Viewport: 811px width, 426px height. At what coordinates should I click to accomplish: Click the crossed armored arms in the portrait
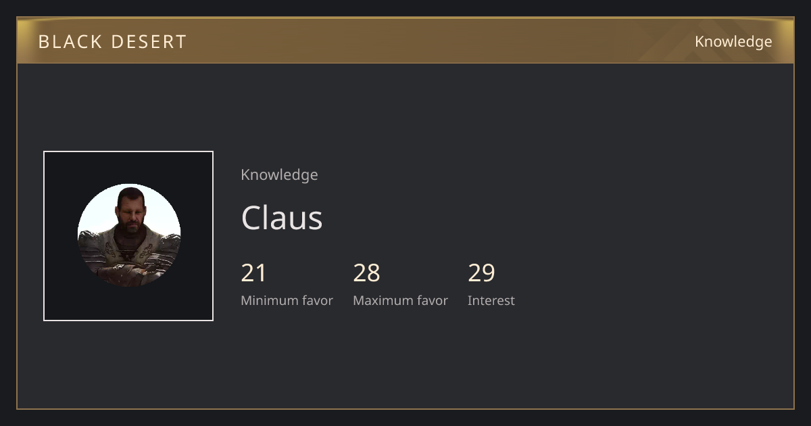(x=128, y=272)
